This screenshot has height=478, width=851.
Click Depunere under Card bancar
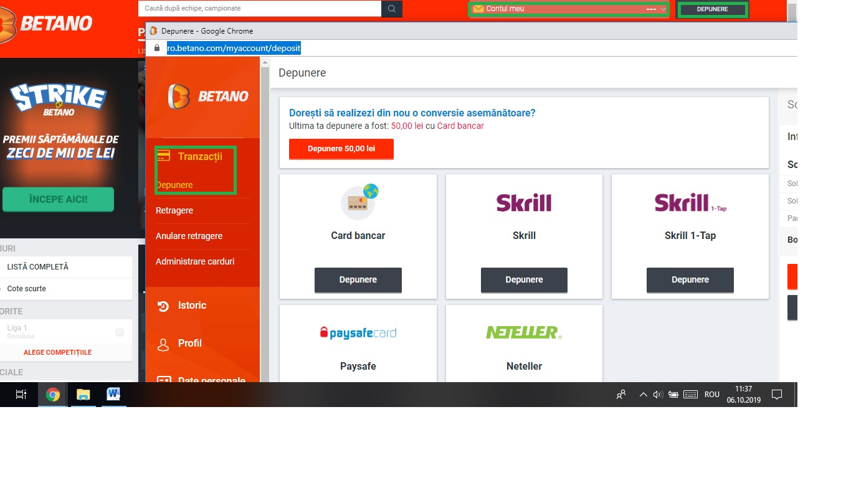[358, 280]
